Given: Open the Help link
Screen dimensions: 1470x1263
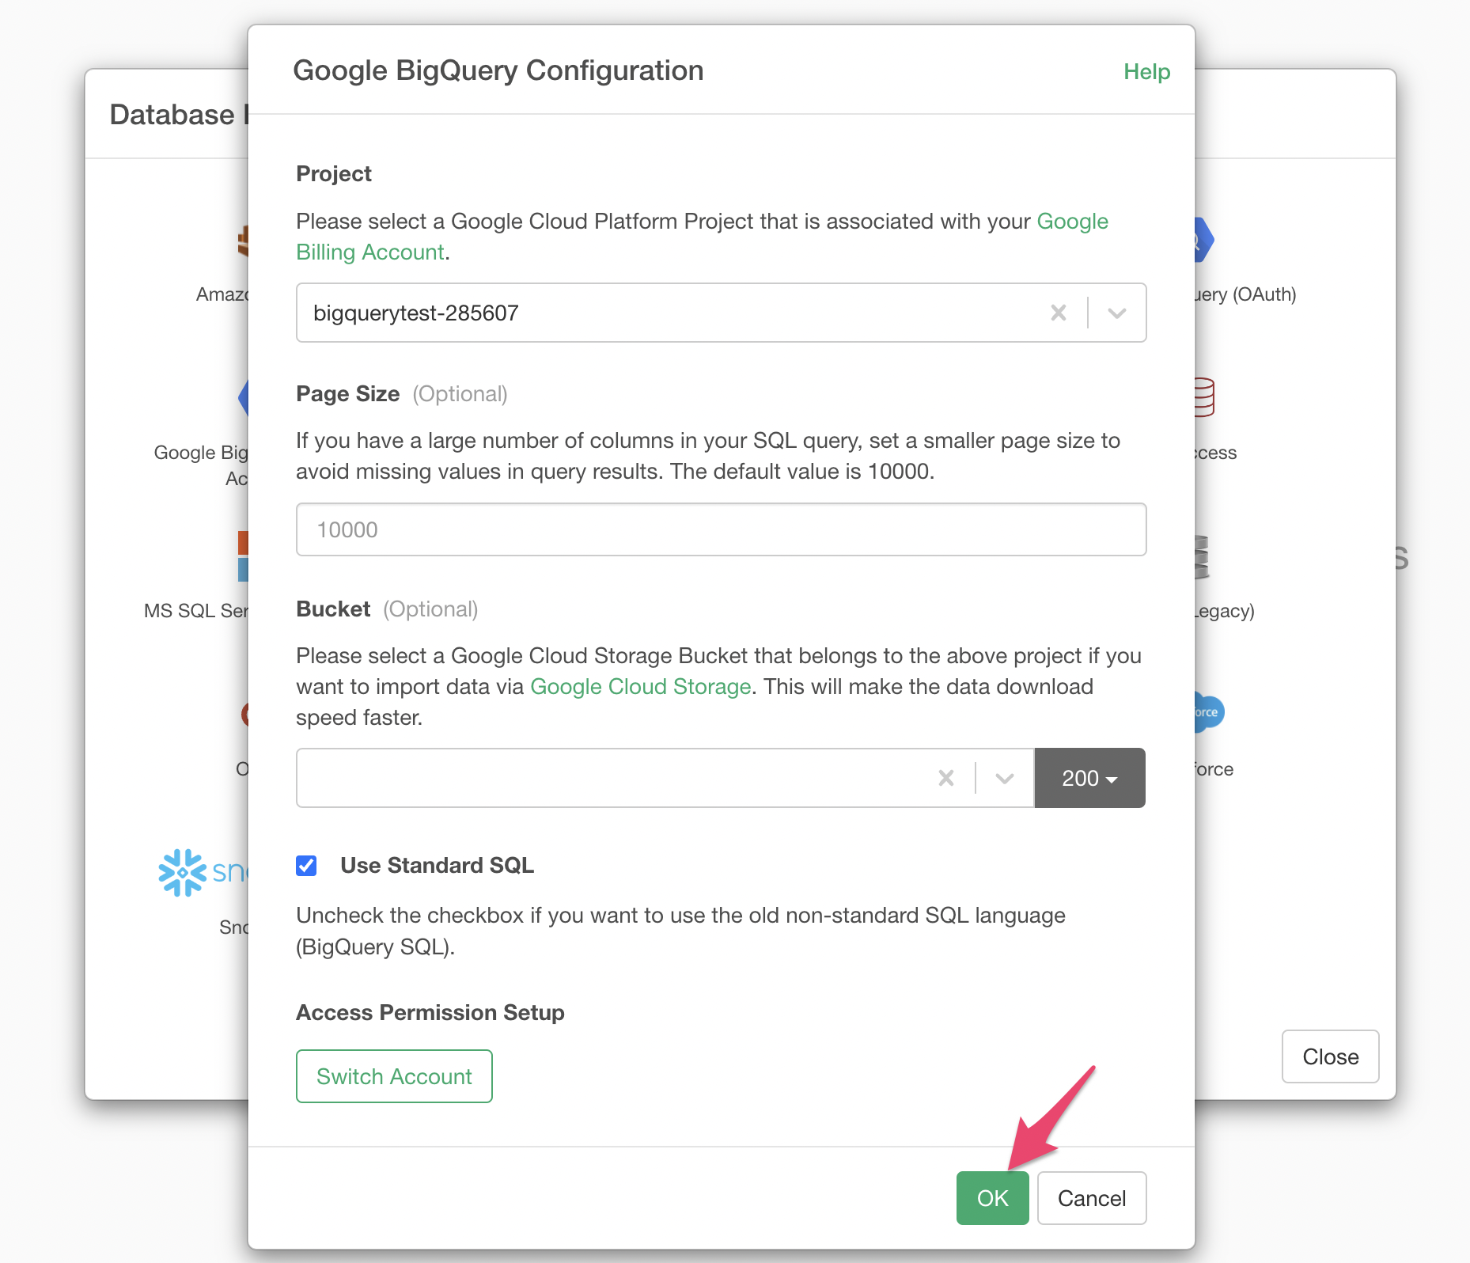Looking at the screenshot, I should point(1146,72).
